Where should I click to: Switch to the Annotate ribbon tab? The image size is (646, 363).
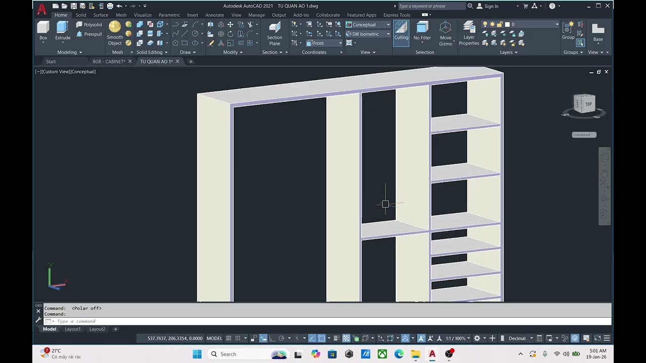point(214,15)
